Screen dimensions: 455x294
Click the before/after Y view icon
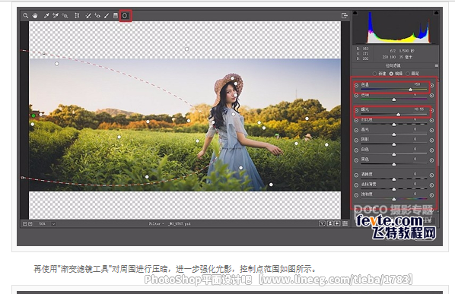[322, 223]
